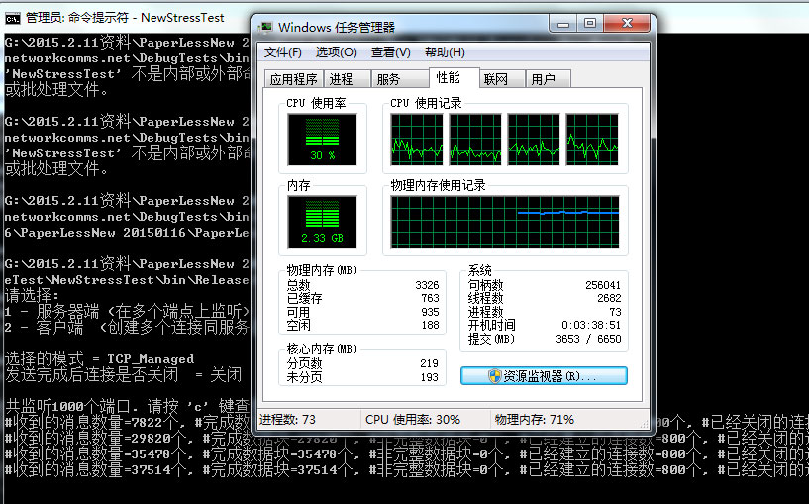The height and width of the screenshot is (504, 809).
Task: Click the fourth CPU history graph
Action: tap(592, 140)
